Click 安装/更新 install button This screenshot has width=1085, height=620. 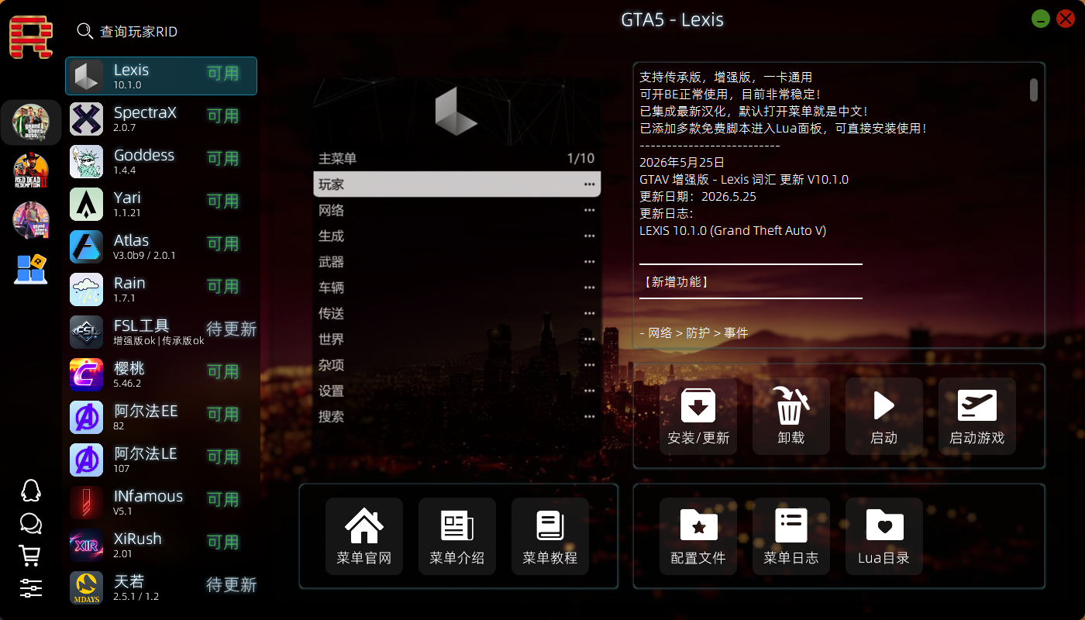click(x=698, y=416)
